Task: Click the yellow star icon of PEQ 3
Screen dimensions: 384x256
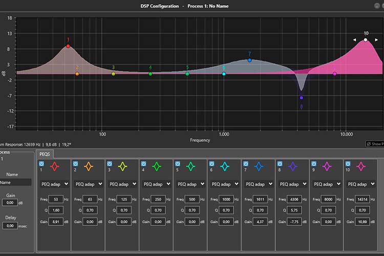Action: 123,166
